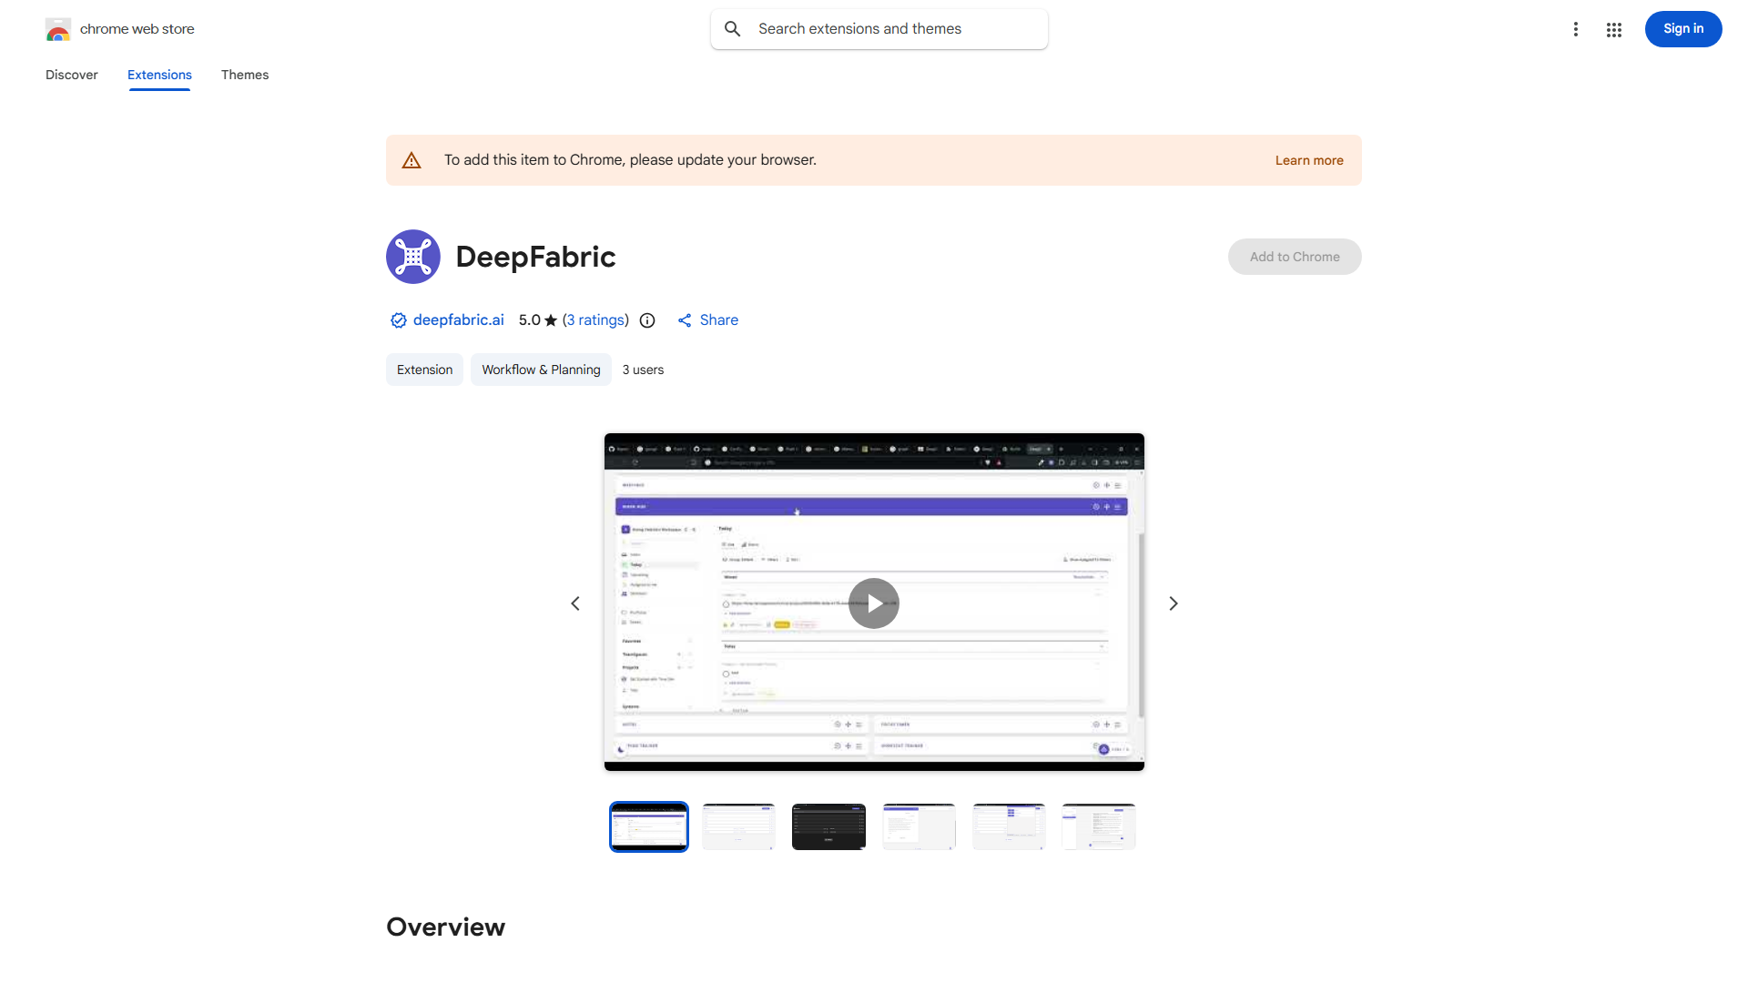Image resolution: width=1748 pixels, height=983 pixels.
Task: Advance the media carousel with the right arrow
Action: 1173,603
